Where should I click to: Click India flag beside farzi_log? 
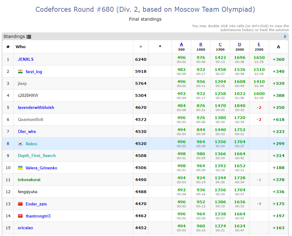pyautogui.click(x=20, y=72)
